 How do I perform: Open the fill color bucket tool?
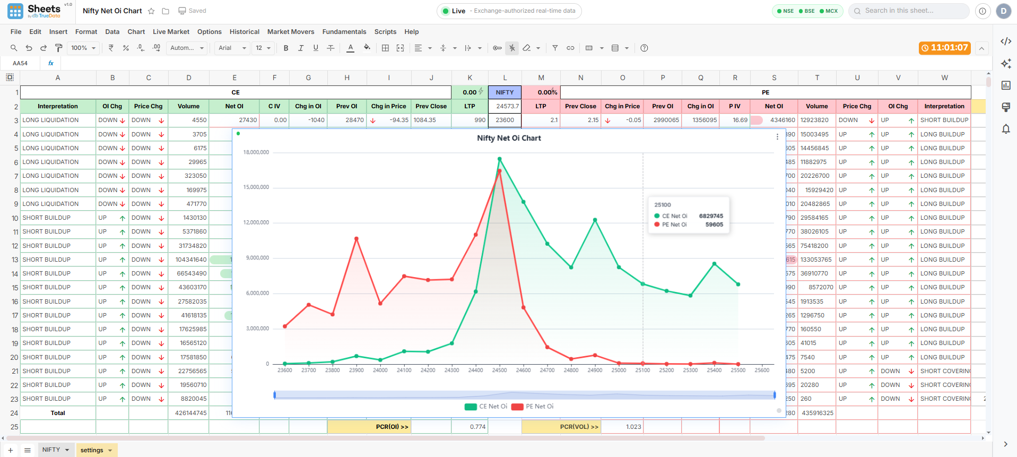click(367, 48)
